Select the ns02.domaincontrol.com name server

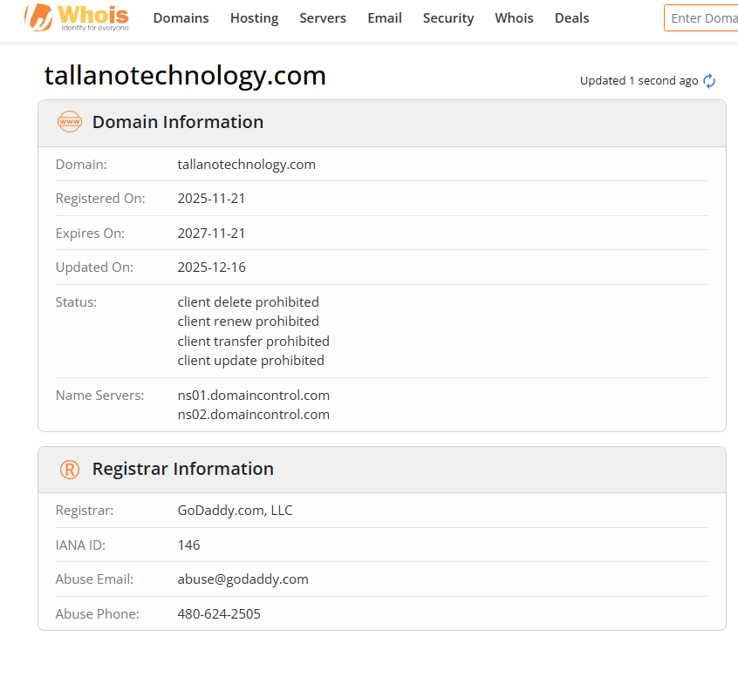253,415
